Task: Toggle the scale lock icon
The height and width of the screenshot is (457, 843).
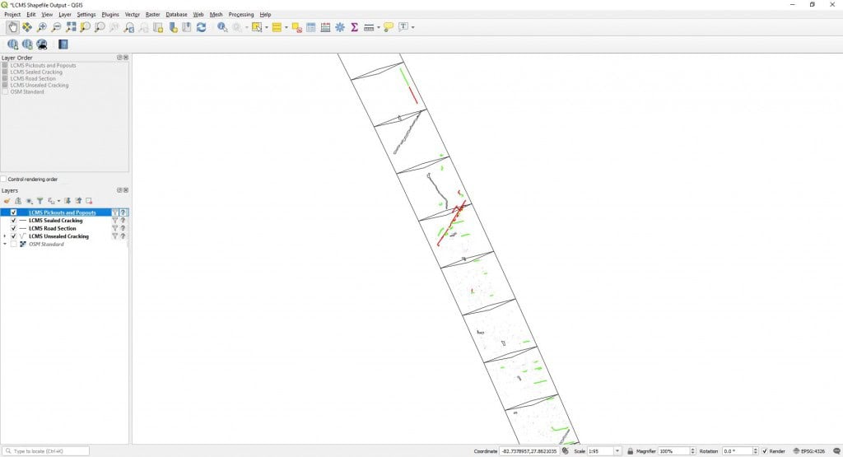Action: coord(630,451)
